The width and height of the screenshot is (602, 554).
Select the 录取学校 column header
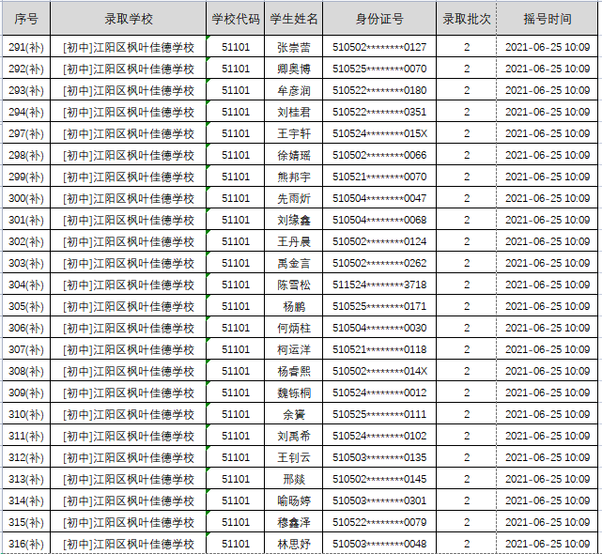[129, 19]
